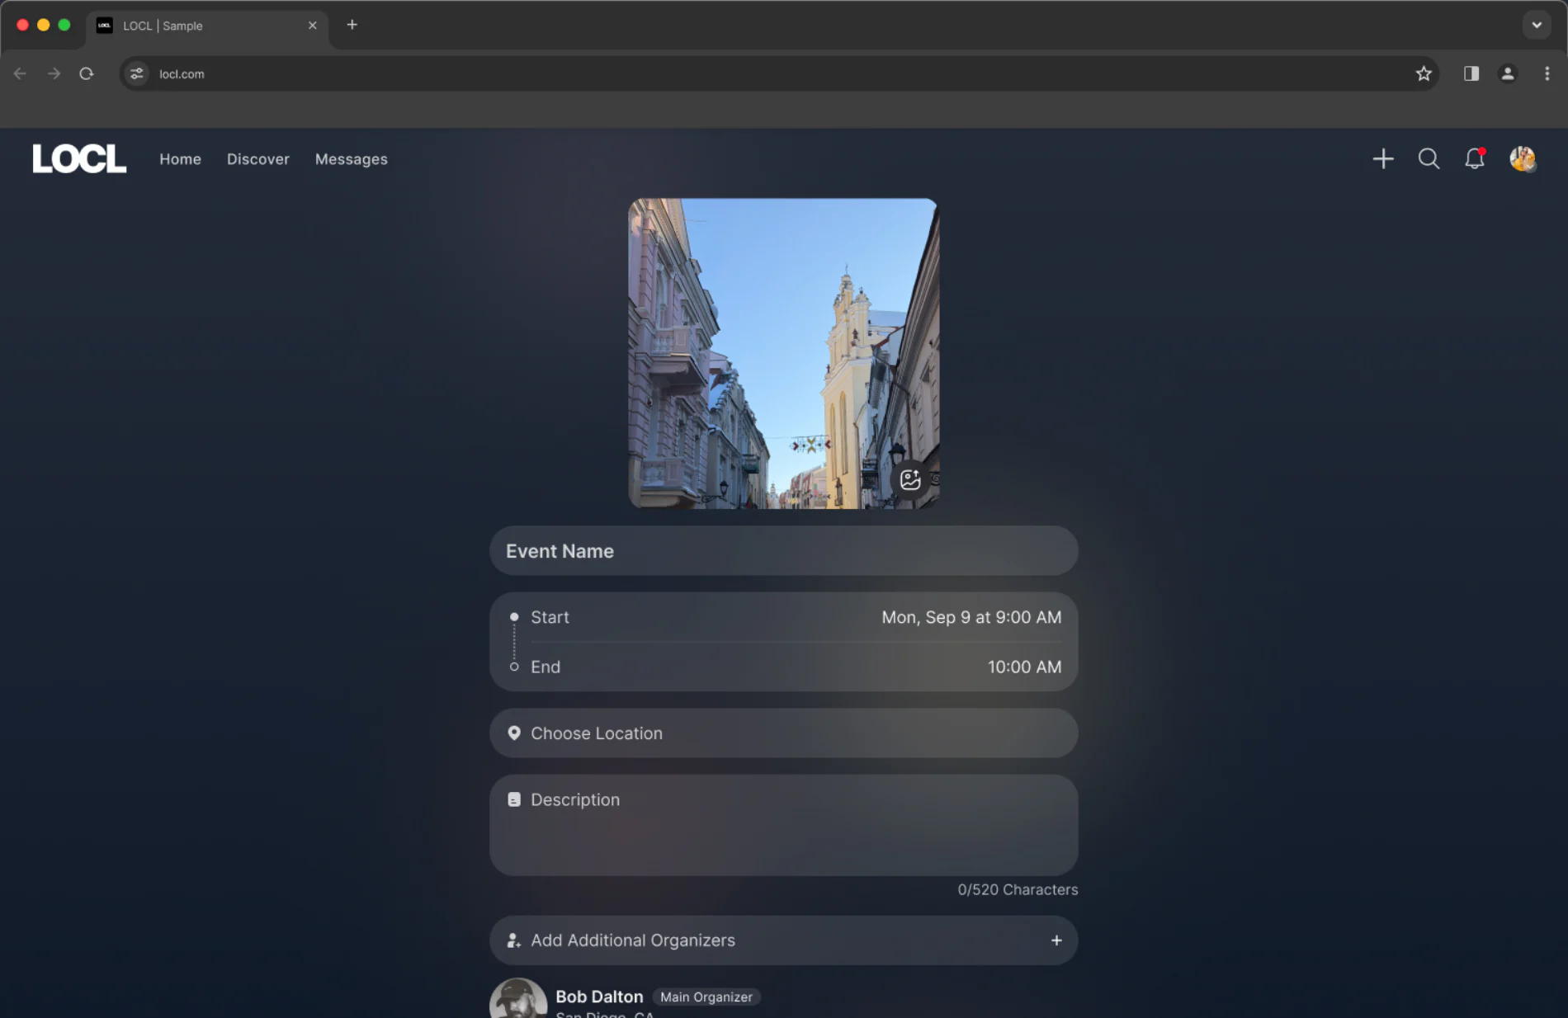
Task: Click the Description text area
Action: click(784, 825)
